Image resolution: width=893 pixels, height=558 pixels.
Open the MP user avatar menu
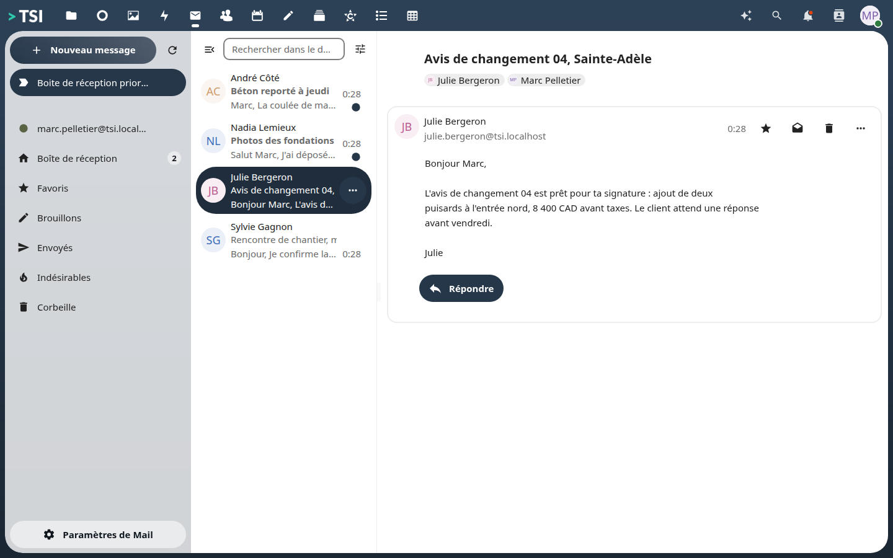pyautogui.click(x=870, y=15)
